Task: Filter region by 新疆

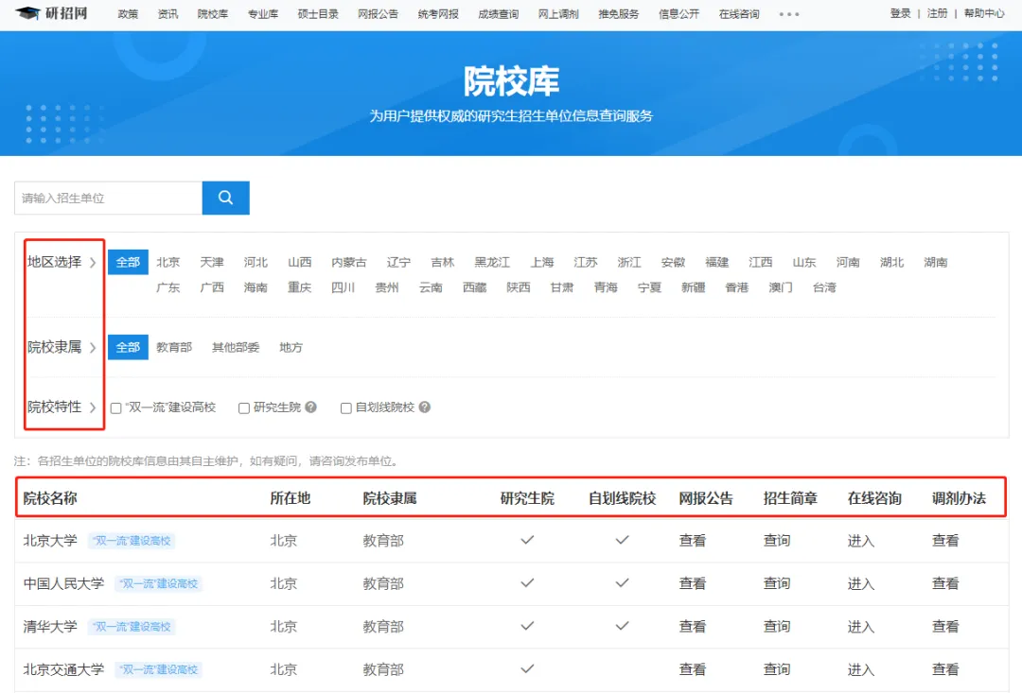Action: [x=694, y=287]
